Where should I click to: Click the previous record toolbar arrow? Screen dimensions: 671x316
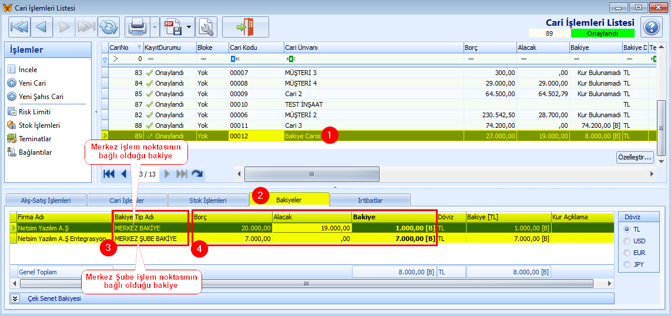41,27
